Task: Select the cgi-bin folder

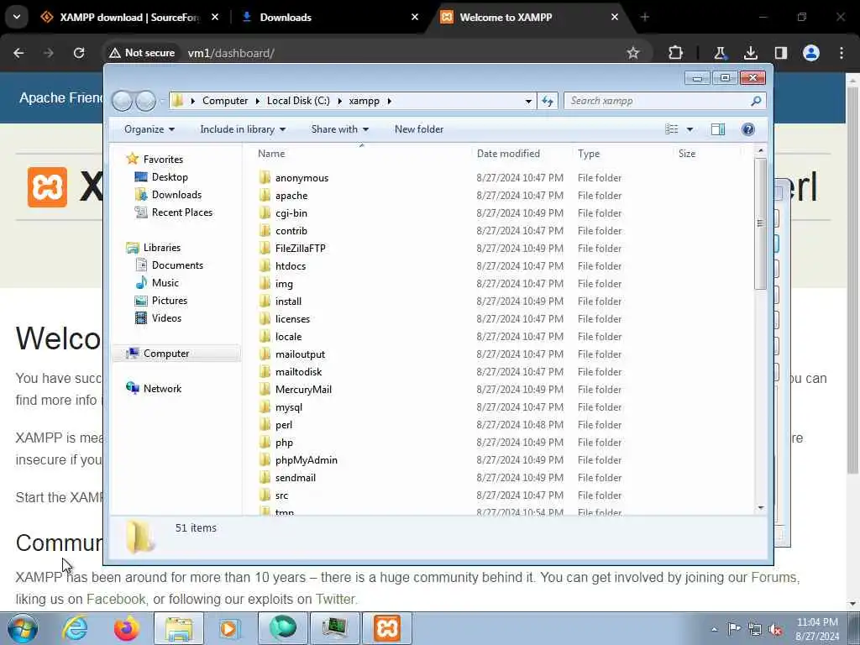Action: [291, 213]
